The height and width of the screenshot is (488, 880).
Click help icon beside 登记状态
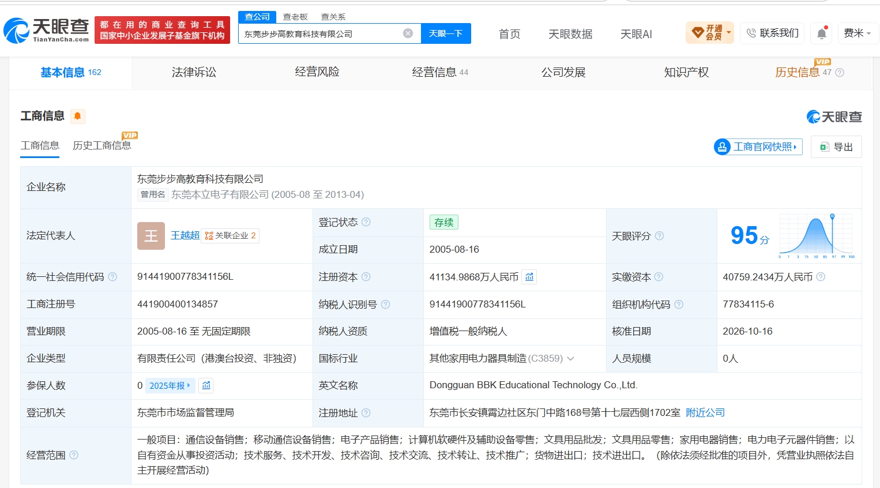tap(366, 222)
